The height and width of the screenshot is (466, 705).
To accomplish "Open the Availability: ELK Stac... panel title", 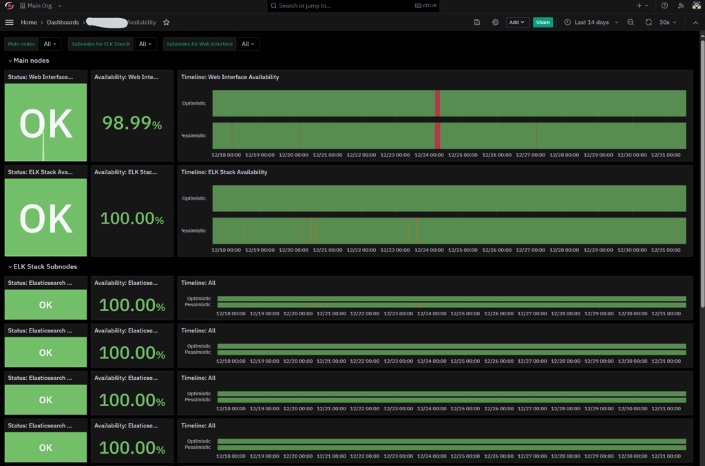I will [126, 172].
